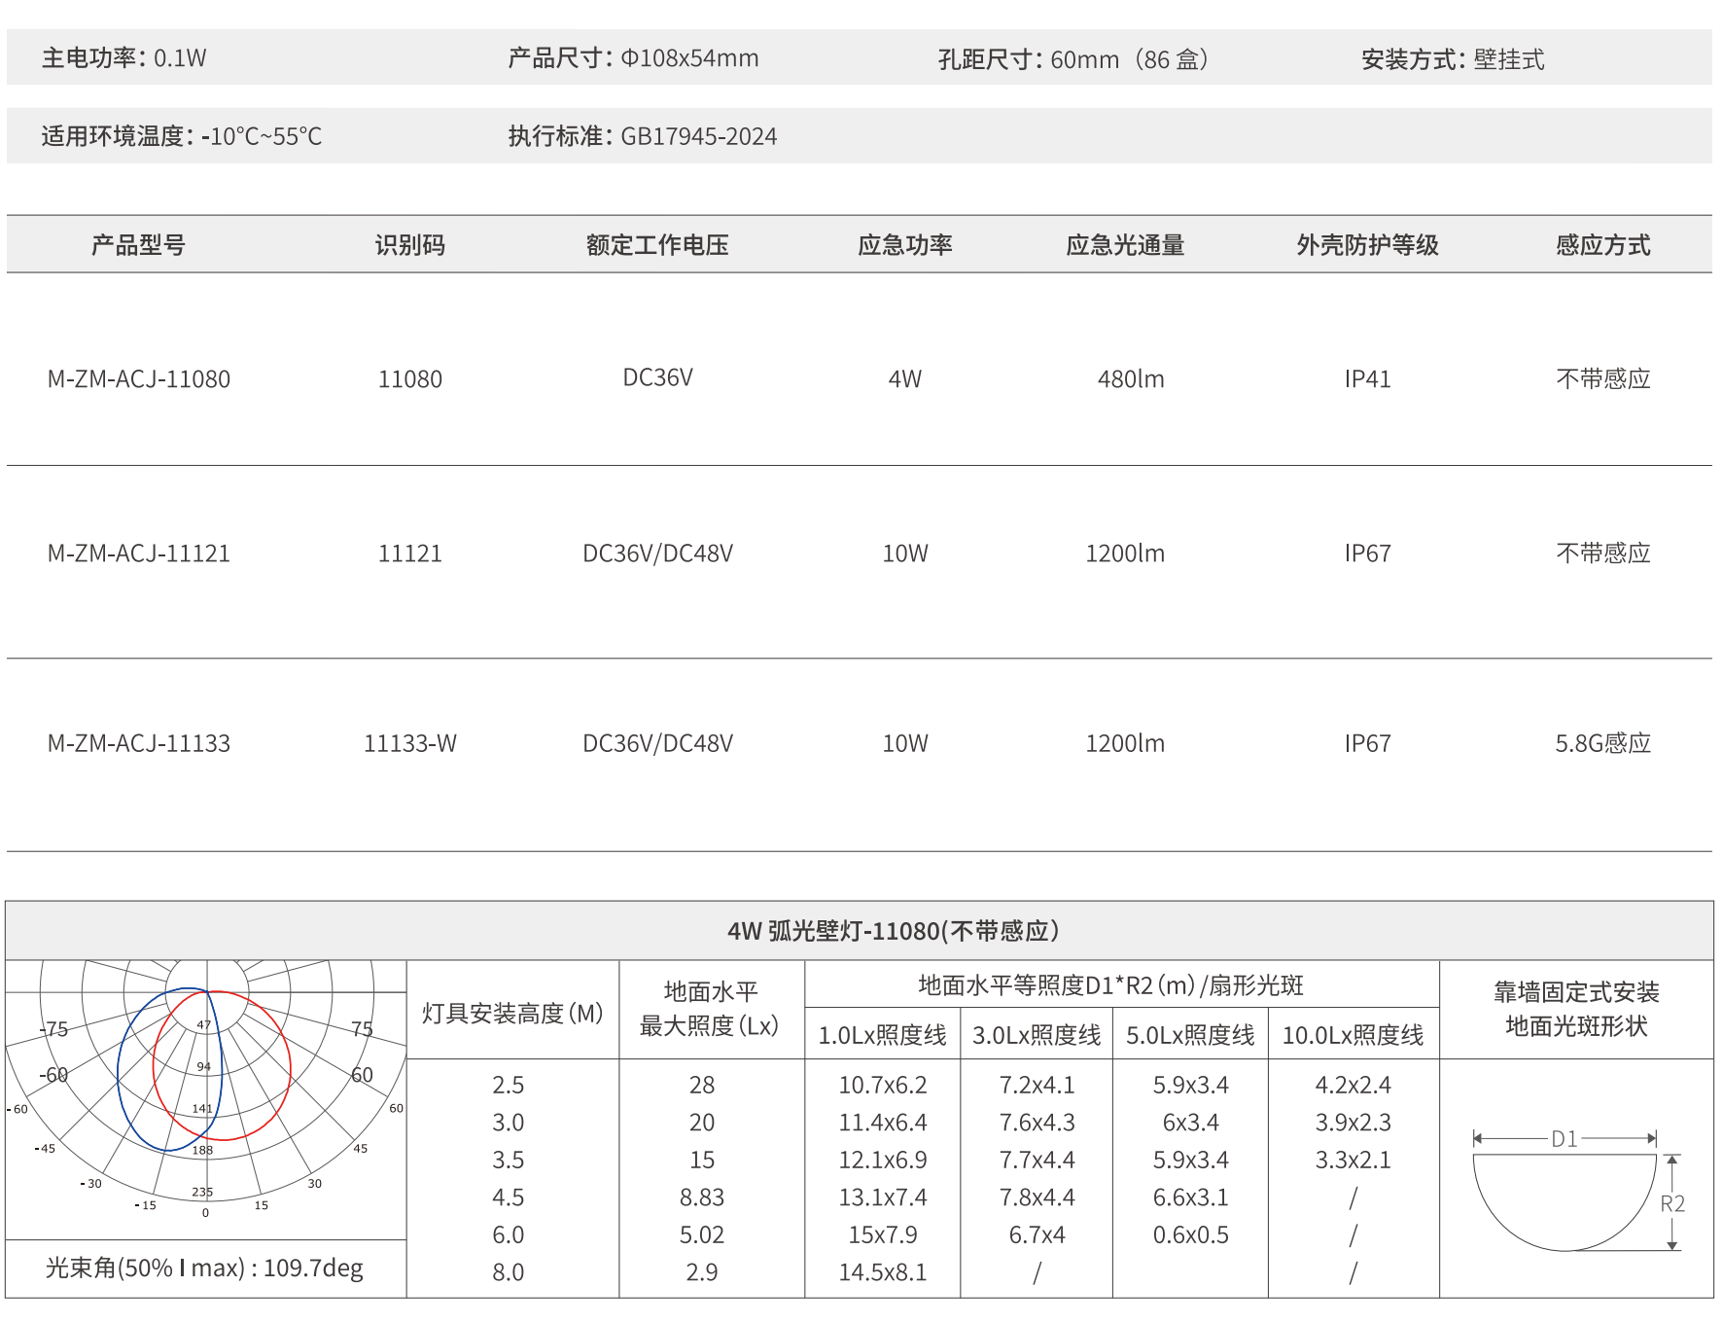1723x1322 pixels.
Task: Select the product model M-ZM-ACJ-11080
Action: [139, 379]
